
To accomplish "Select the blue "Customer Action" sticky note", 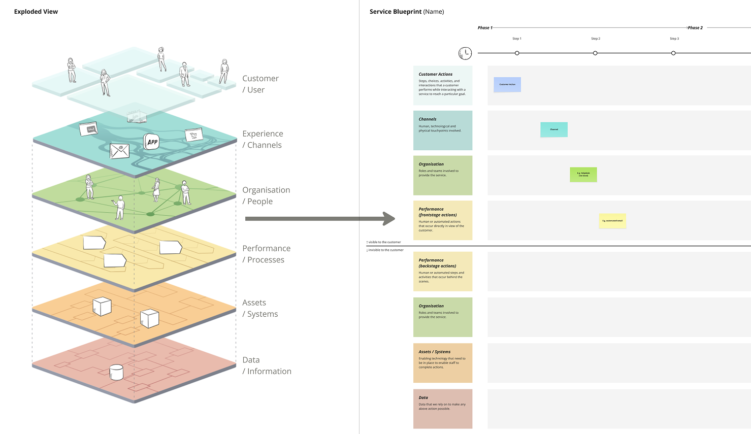I will coord(507,84).
